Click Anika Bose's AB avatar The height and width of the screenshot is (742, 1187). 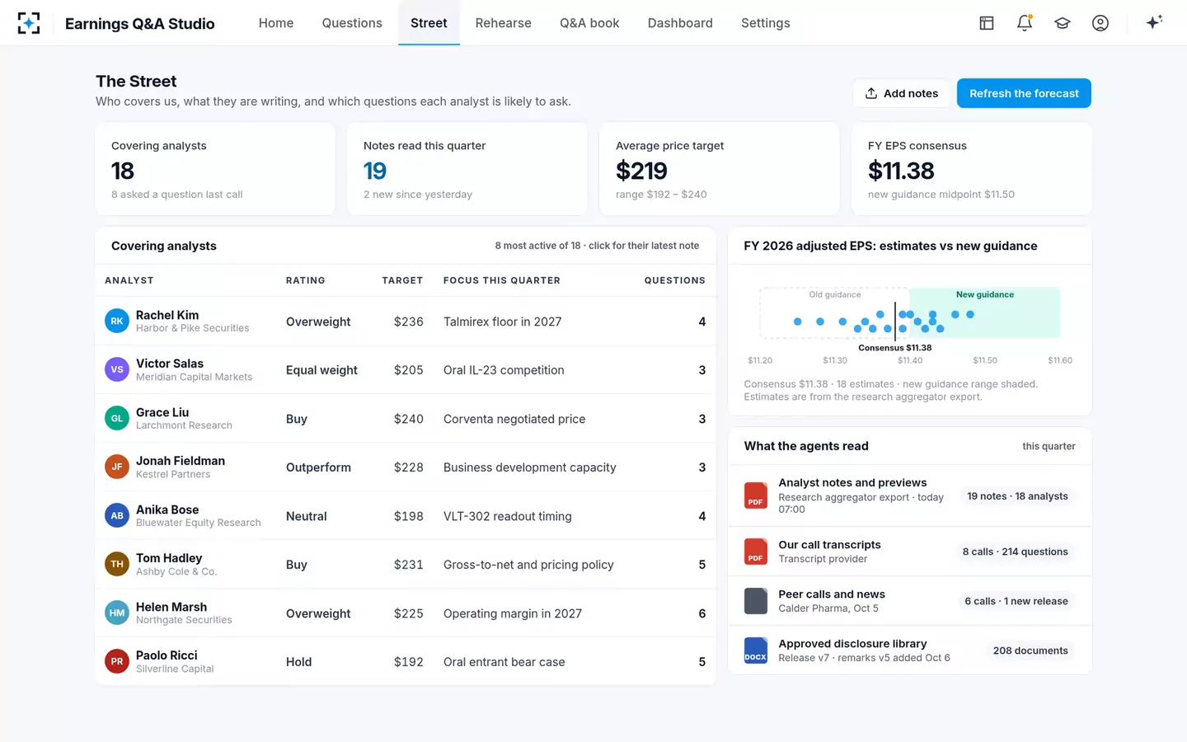117,515
